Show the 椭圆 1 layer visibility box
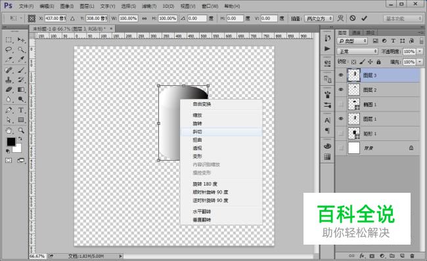 tap(341, 104)
